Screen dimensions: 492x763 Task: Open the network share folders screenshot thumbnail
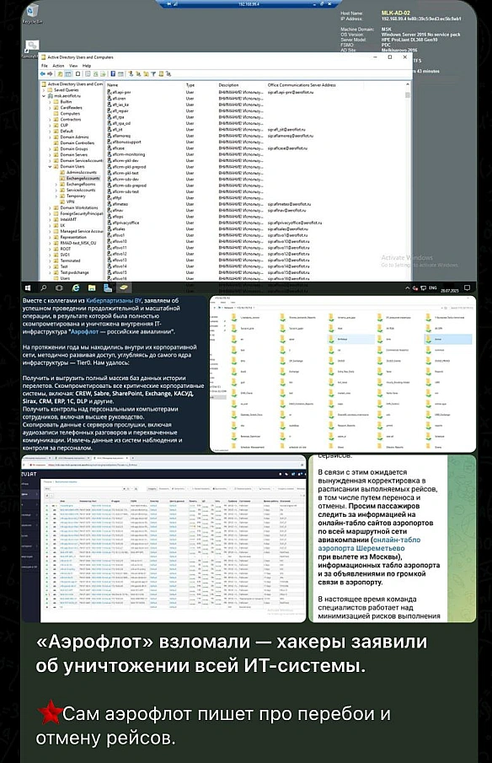(x=343, y=373)
